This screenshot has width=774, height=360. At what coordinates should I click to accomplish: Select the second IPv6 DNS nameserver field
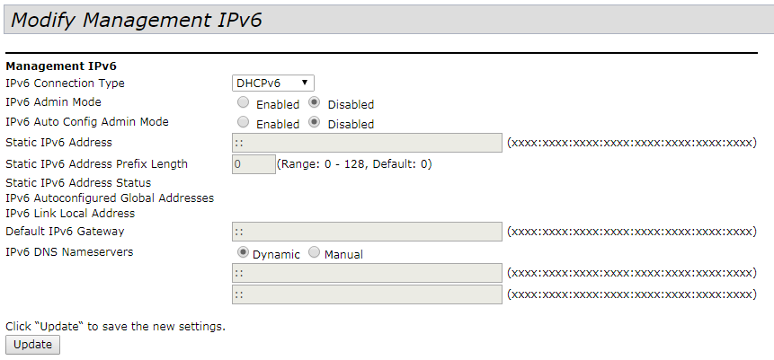click(367, 294)
